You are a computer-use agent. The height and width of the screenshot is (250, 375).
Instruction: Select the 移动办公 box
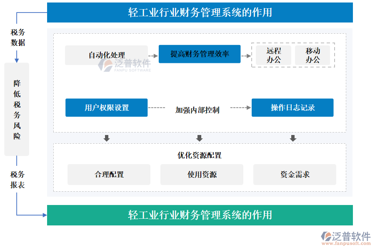(x=312, y=55)
